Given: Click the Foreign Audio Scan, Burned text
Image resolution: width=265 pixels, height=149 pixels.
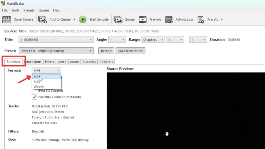Looking at the screenshot, I should (53, 117).
